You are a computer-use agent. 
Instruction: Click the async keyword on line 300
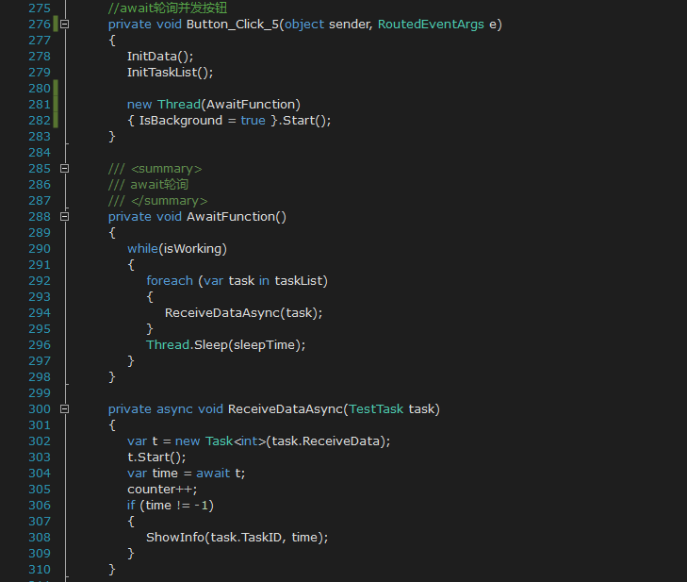174,409
